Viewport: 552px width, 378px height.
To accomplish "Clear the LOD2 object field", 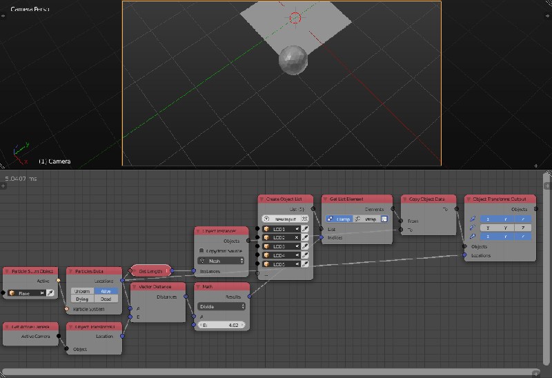I will [297, 237].
